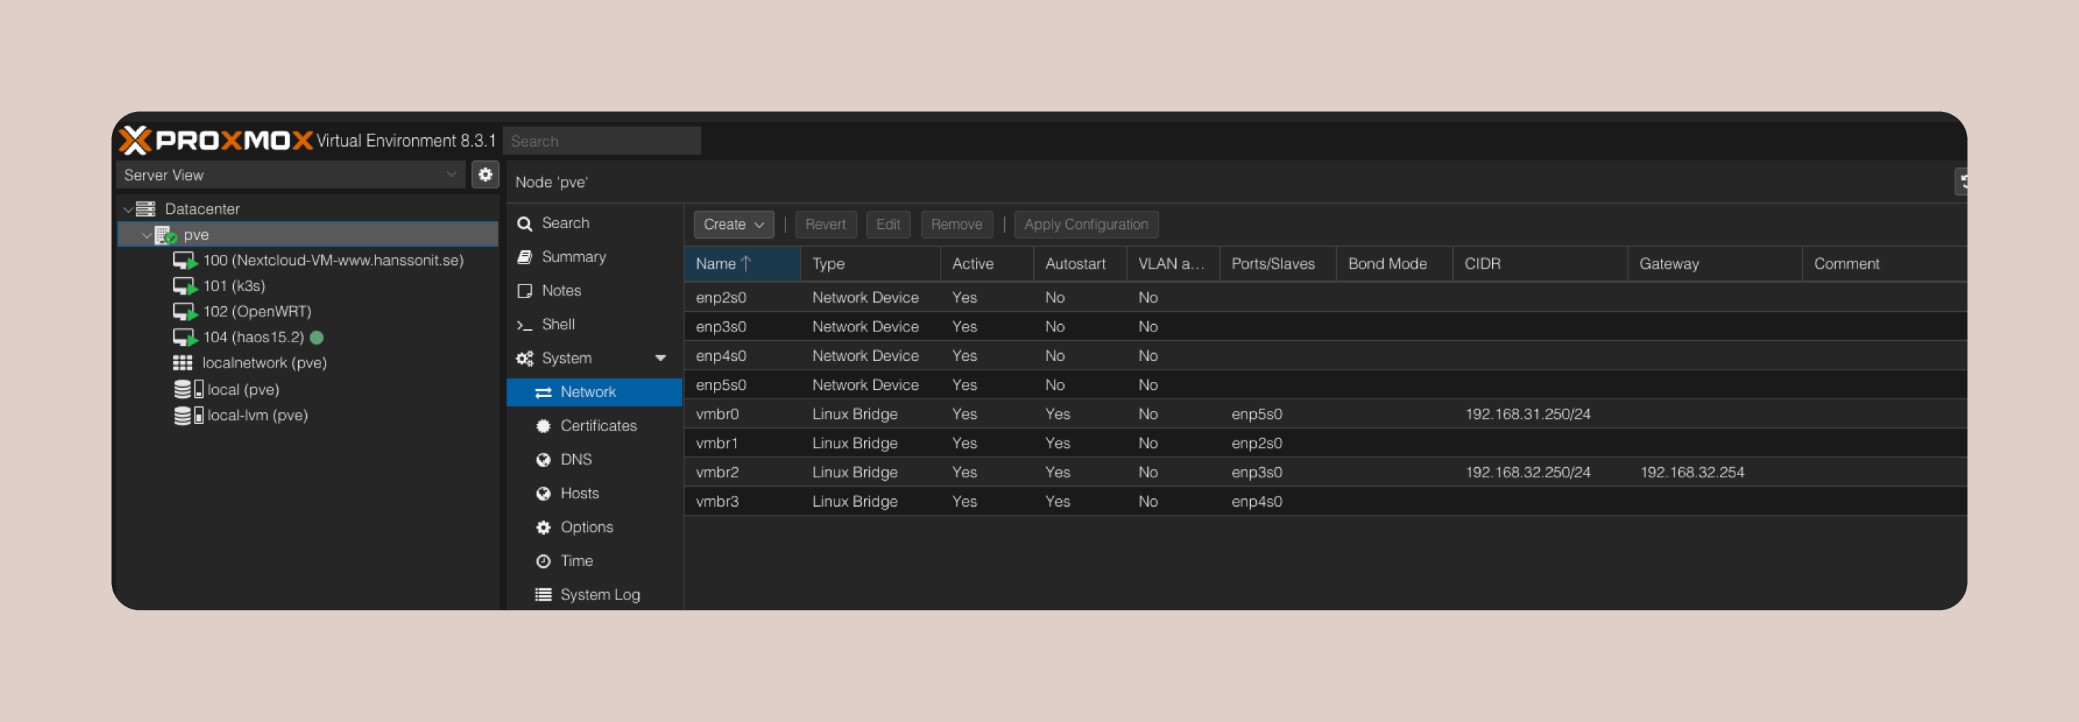Click the Datacenter server icon
This screenshot has height=722, width=2079.
[145, 209]
